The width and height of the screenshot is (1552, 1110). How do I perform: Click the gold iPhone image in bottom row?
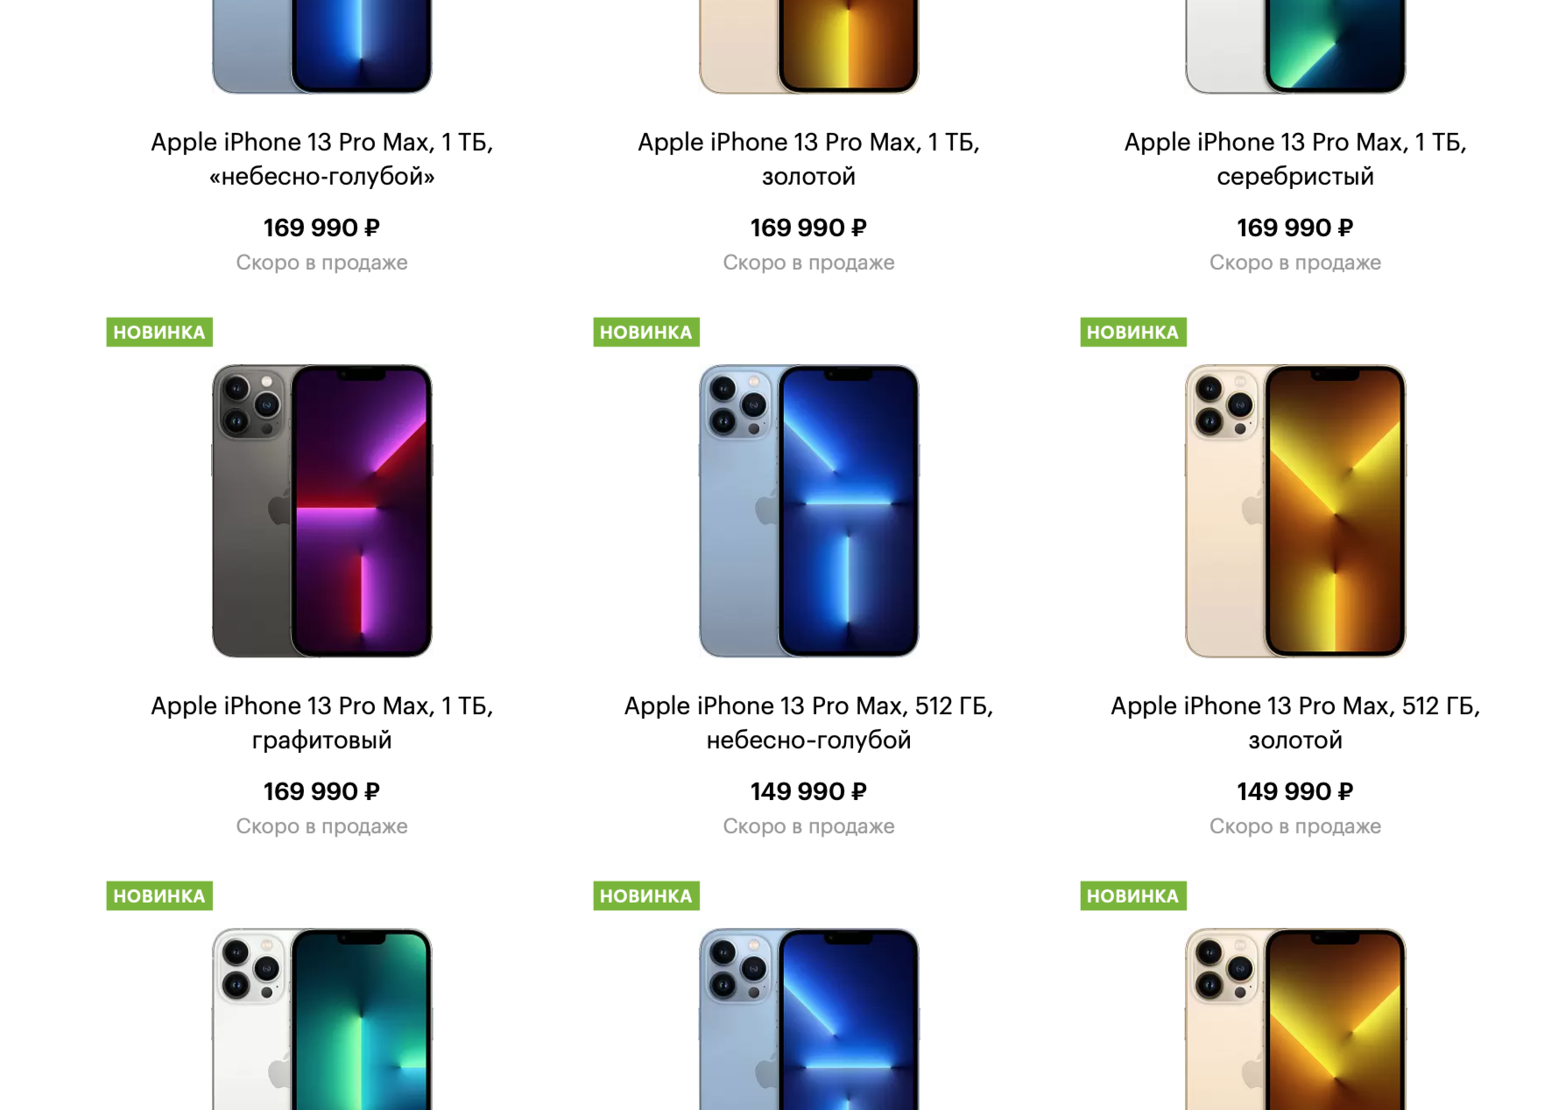[x=1295, y=1019]
